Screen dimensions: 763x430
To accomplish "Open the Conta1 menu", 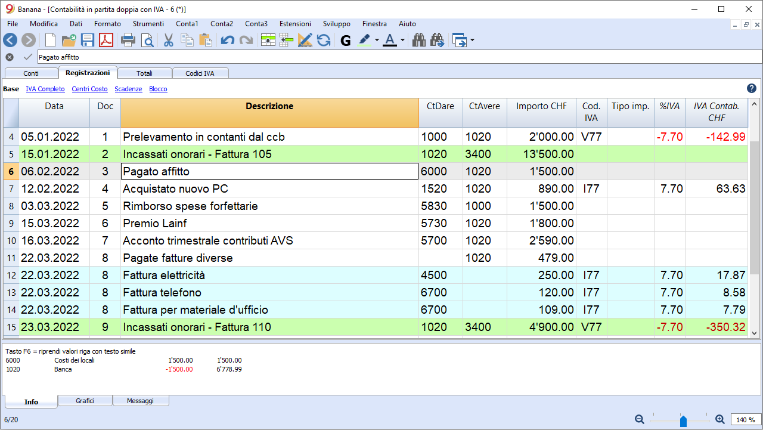I will click(187, 24).
